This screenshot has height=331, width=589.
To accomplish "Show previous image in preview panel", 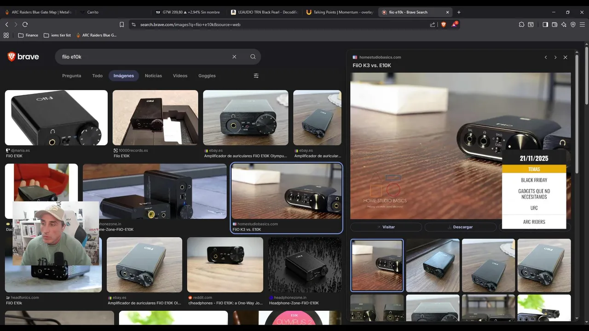I will pos(546,57).
